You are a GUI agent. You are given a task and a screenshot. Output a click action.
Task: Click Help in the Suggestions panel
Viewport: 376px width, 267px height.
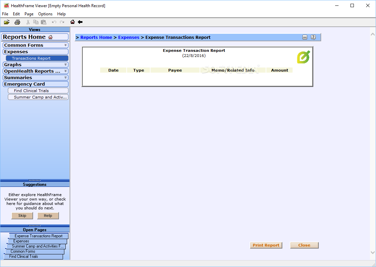pyautogui.click(x=48, y=216)
